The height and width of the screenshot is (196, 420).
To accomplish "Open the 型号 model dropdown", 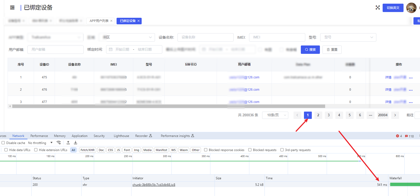I will coord(348,37).
